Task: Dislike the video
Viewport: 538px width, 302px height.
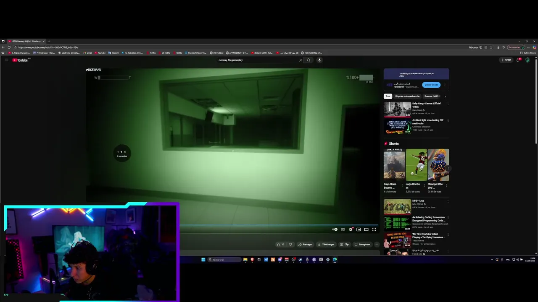Action: pos(290,245)
